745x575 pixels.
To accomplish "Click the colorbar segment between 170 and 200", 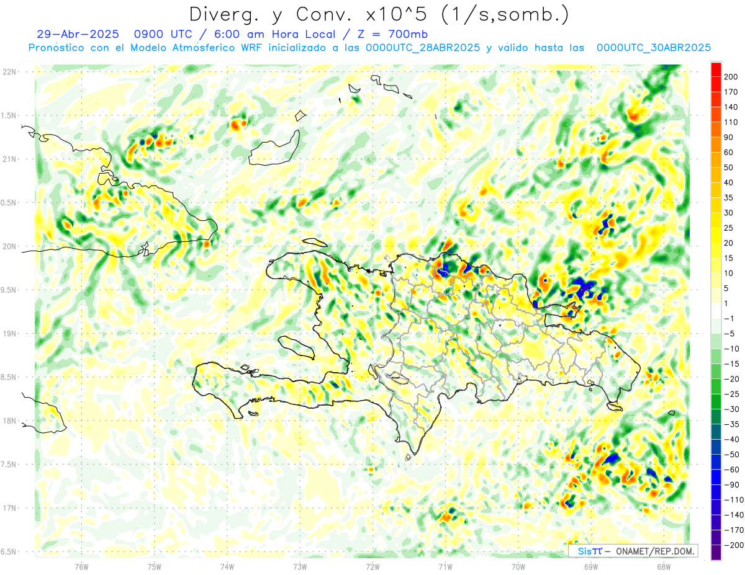I will pyautogui.click(x=716, y=84).
